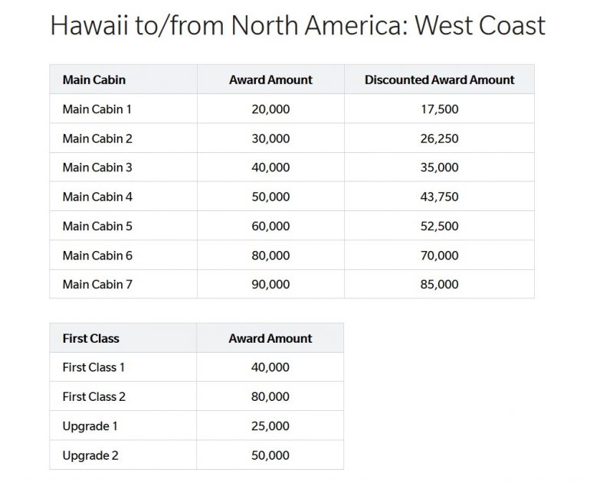Select the 17,500 discounted amount
Viewport: 590px width, 482px height.
coord(439,109)
